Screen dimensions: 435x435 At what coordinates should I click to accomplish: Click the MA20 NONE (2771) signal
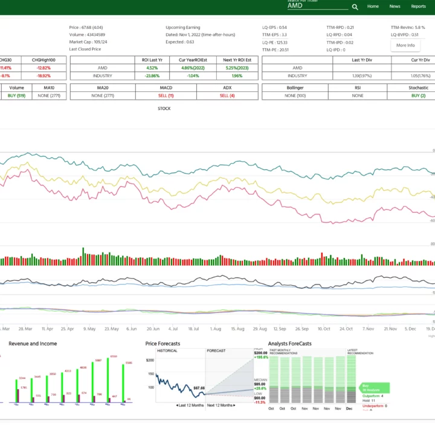tap(103, 95)
